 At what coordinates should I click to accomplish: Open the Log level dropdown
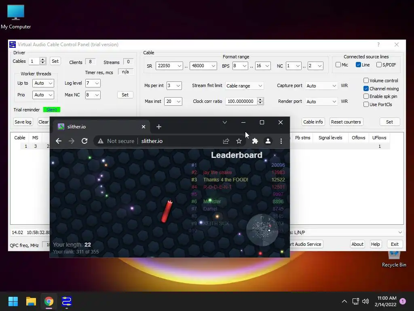click(93, 83)
